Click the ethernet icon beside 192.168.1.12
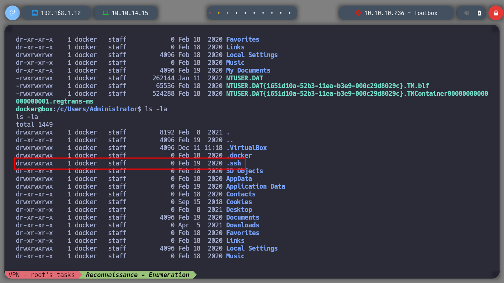The width and height of the screenshot is (504, 283). point(35,13)
